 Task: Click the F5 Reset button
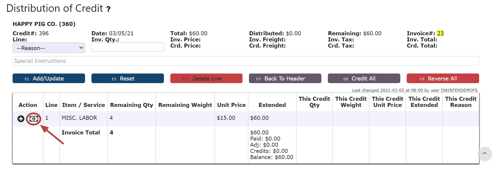pyautogui.click(x=128, y=79)
